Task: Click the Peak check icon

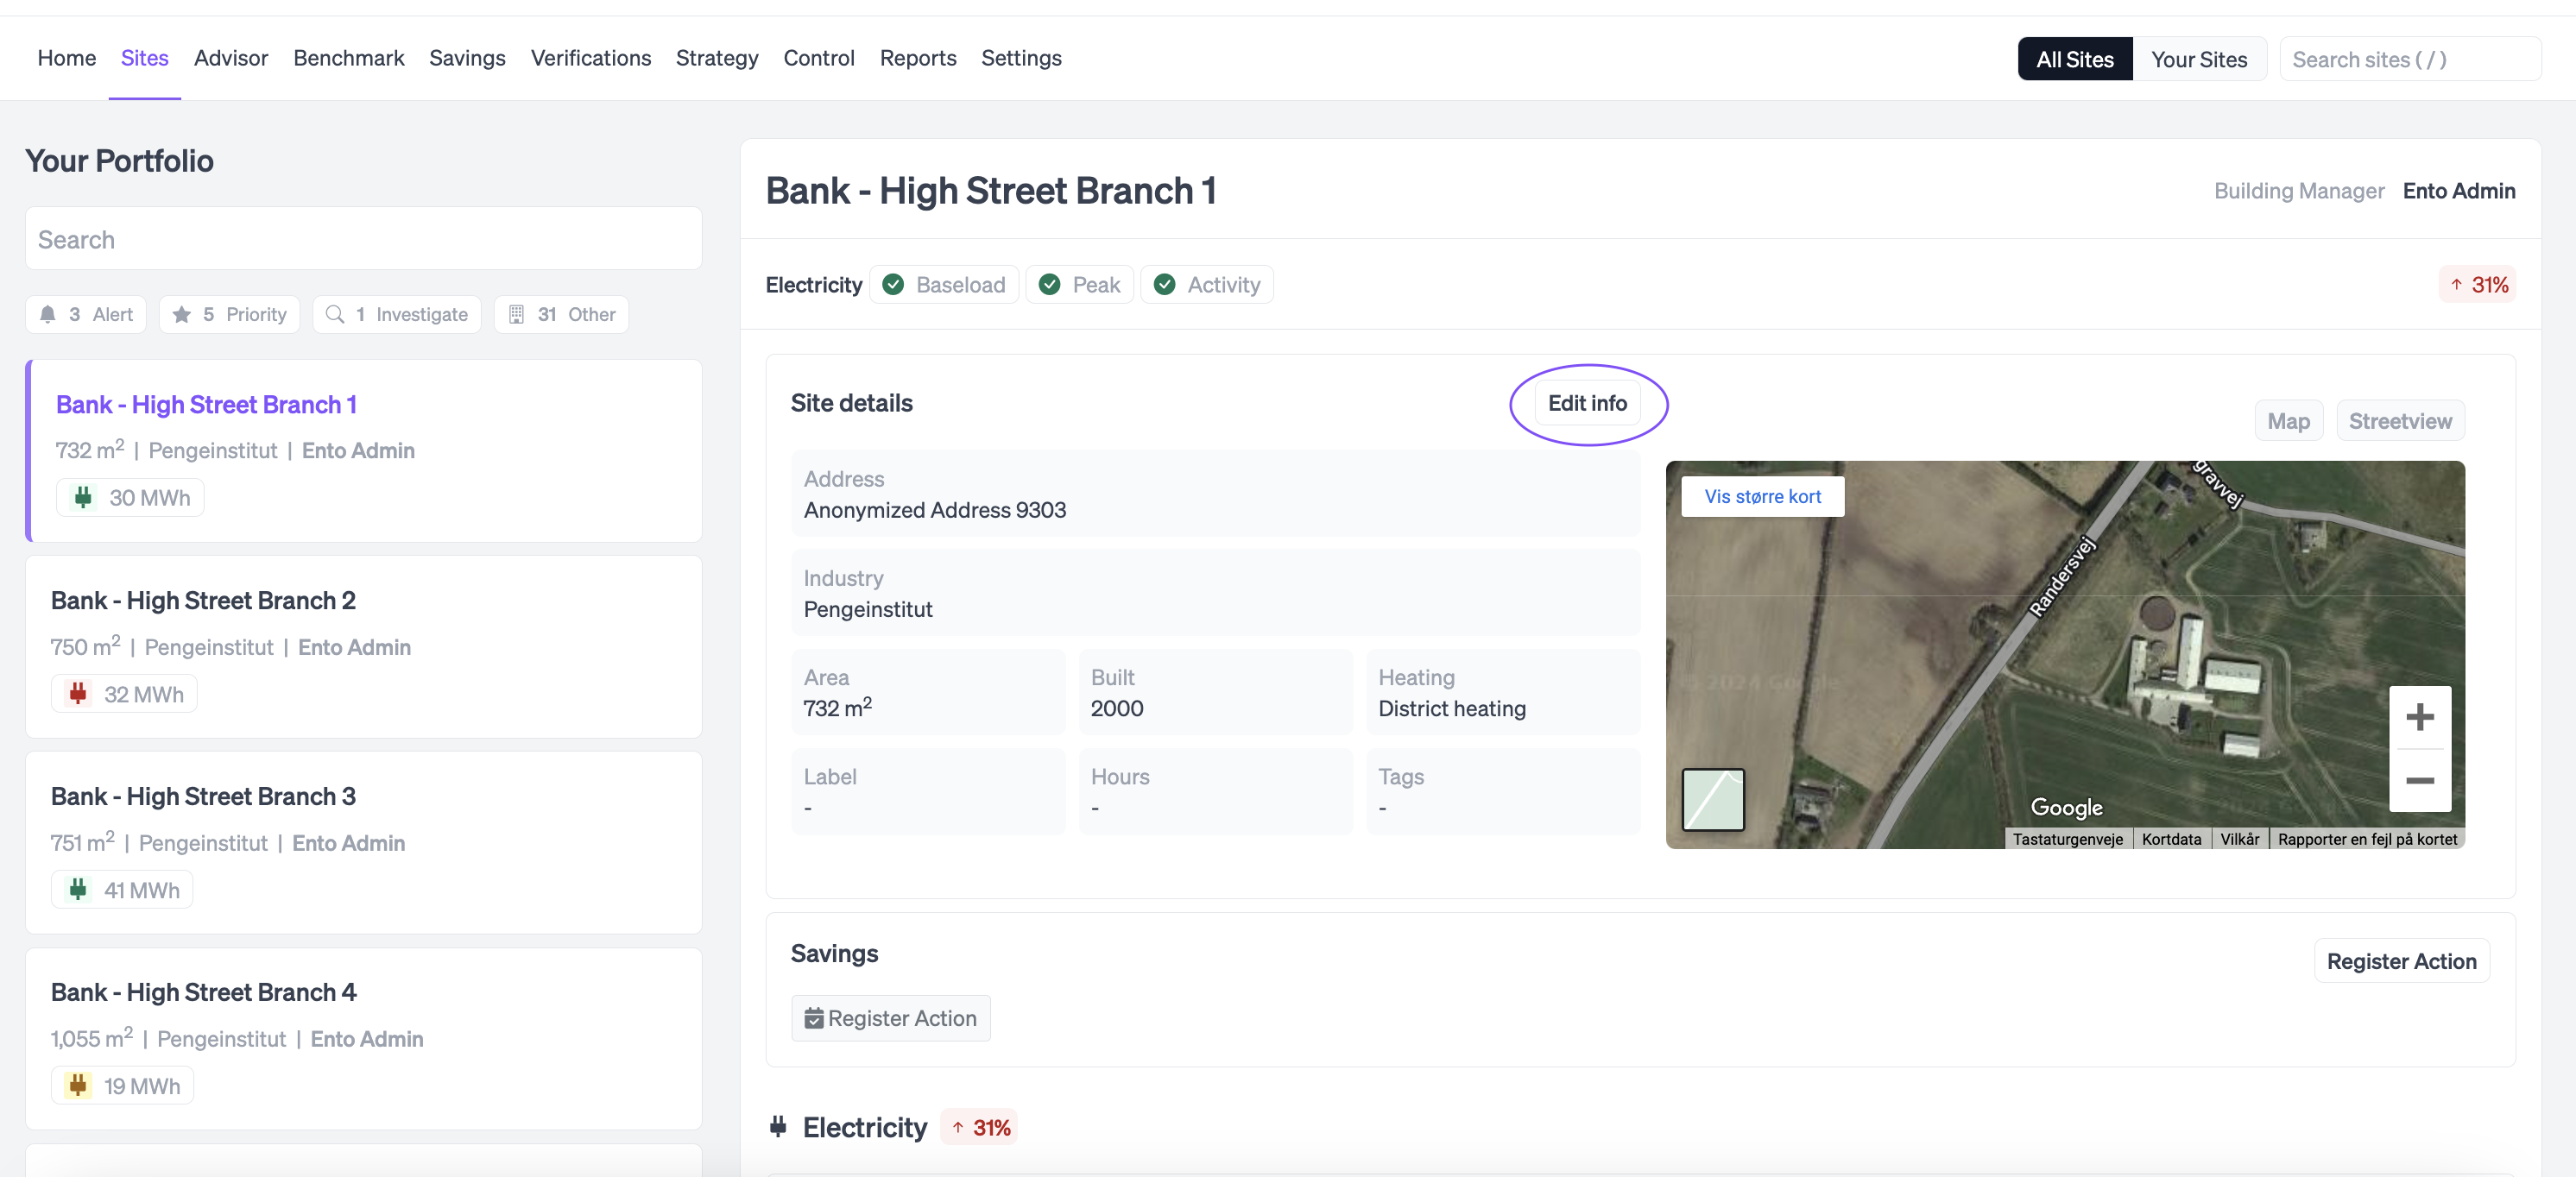Action: click(1049, 285)
